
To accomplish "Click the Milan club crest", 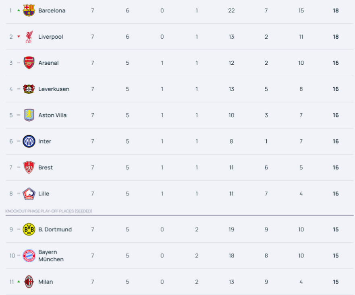I will [x=29, y=282].
